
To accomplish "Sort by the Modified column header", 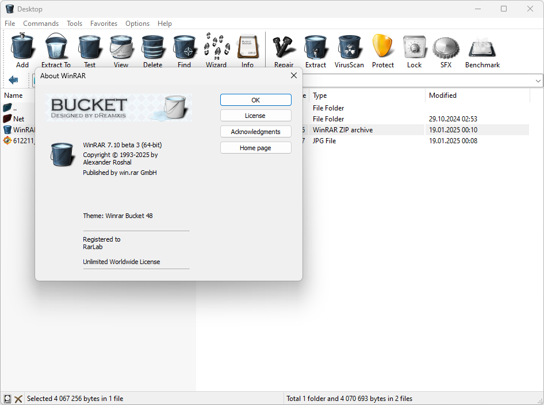I will pyautogui.click(x=477, y=95).
